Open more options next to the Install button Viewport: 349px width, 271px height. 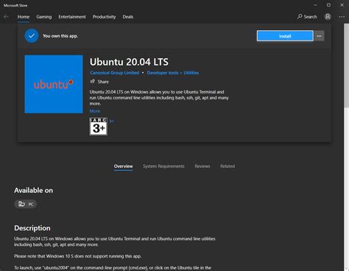(319, 36)
